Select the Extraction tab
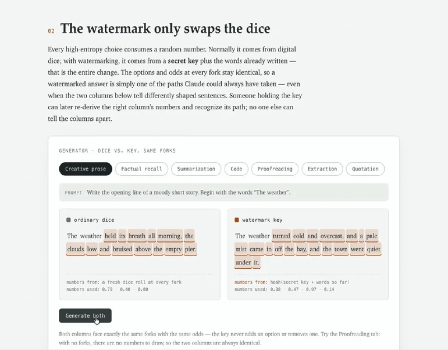The width and height of the screenshot is (448, 350). click(323, 169)
